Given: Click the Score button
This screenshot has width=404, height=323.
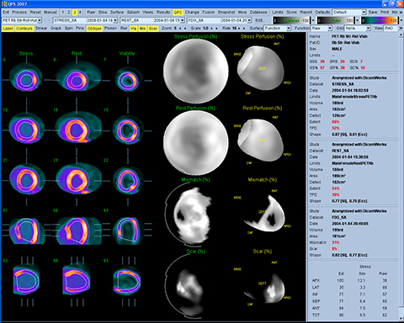Looking at the screenshot, I should pyautogui.click(x=291, y=13).
